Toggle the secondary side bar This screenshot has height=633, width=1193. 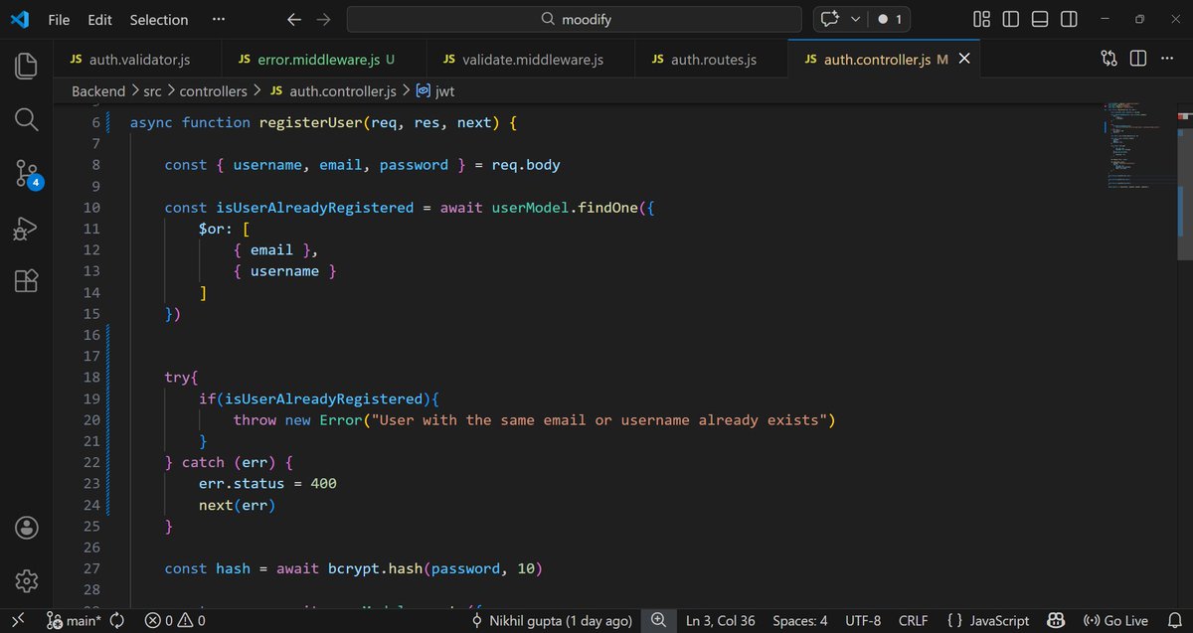coord(1069,19)
